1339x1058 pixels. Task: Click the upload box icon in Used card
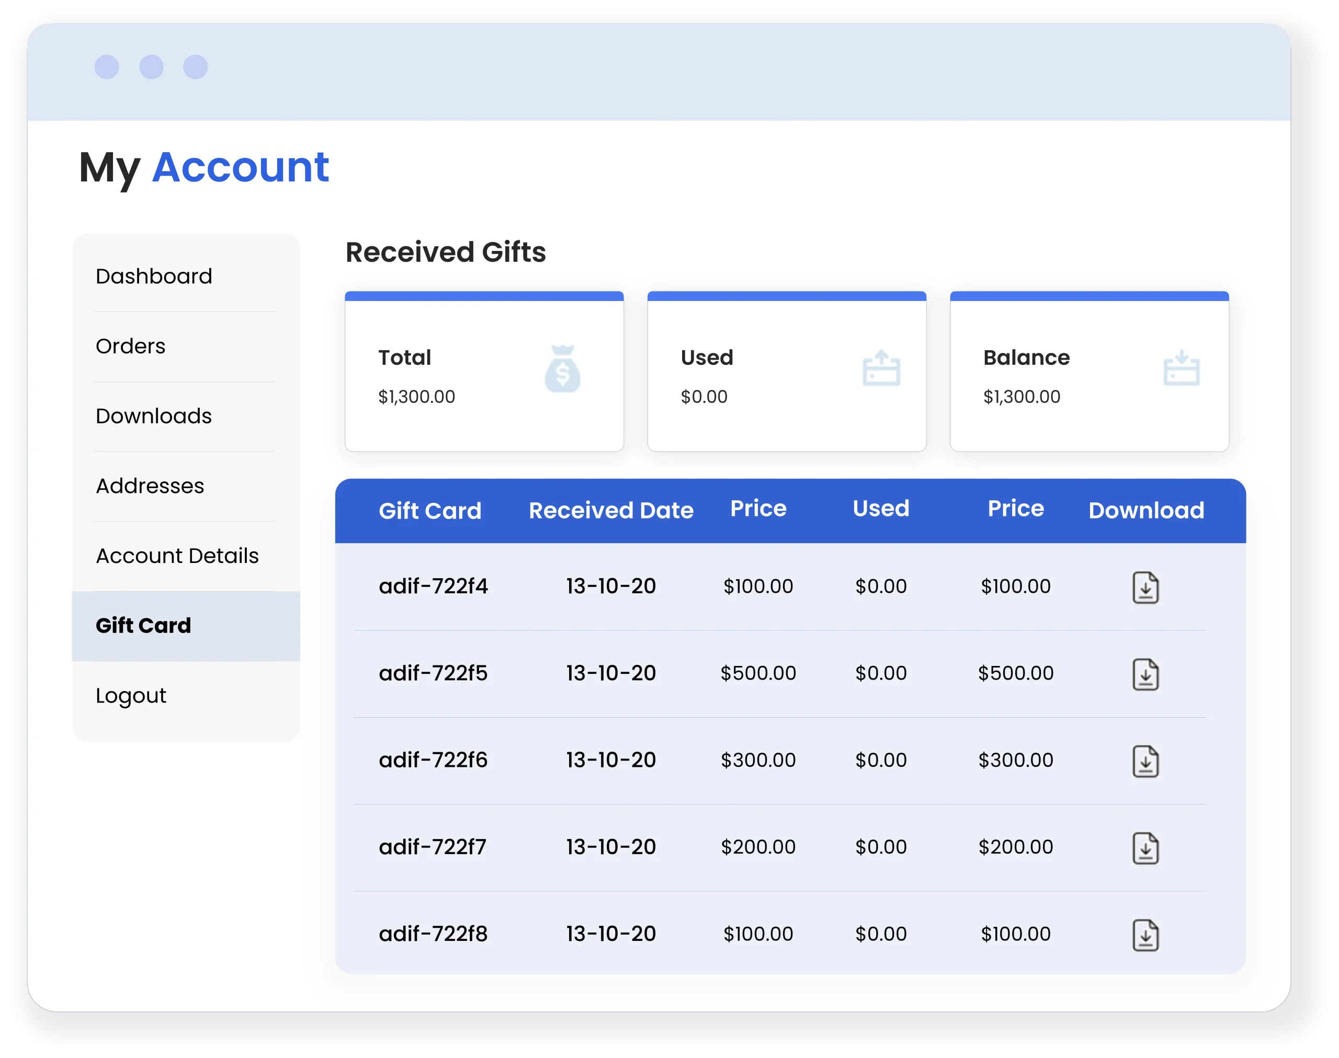coord(881,369)
